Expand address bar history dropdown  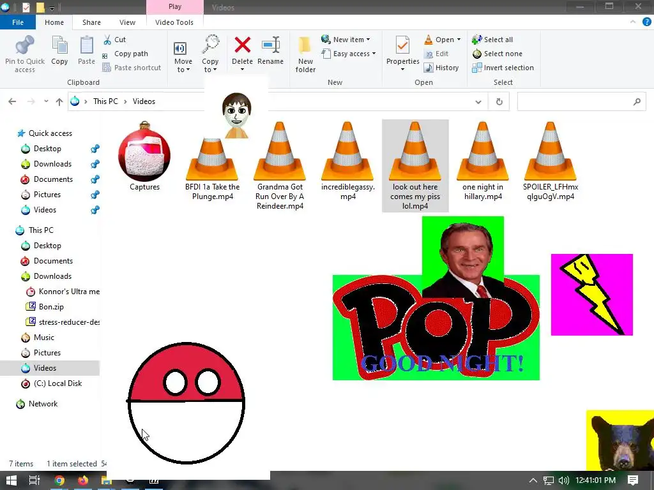click(478, 101)
